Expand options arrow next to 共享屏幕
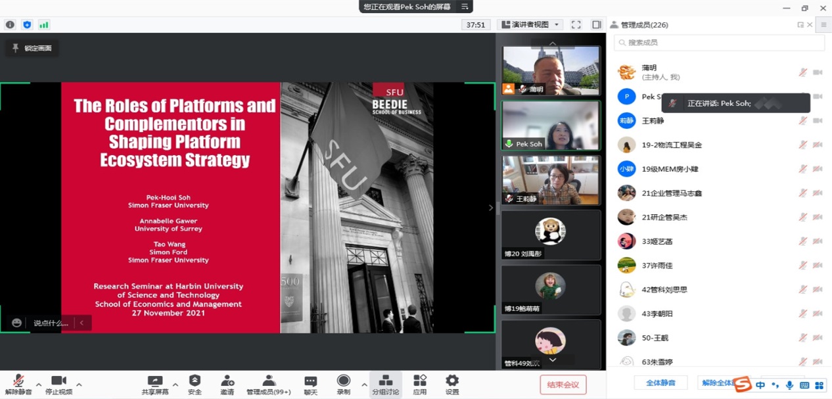The image size is (832, 399). tap(175, 385)
